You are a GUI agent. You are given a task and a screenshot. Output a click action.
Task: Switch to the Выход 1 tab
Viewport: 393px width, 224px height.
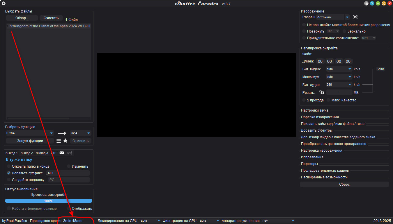[12, 153]
